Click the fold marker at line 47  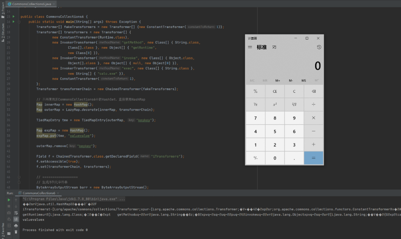(x=19, y=182)
